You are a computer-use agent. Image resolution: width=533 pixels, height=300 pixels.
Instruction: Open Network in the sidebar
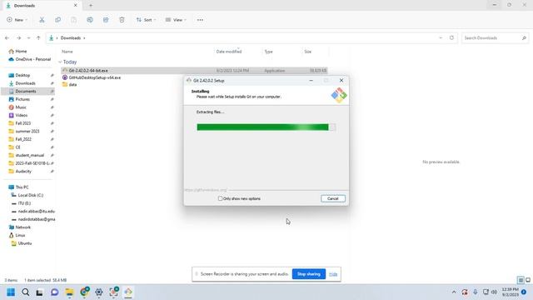(x=23, y=227)
